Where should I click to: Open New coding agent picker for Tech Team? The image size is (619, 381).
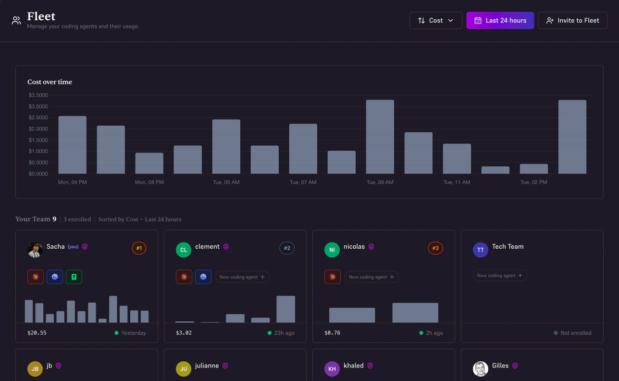(x=500, y=275)
